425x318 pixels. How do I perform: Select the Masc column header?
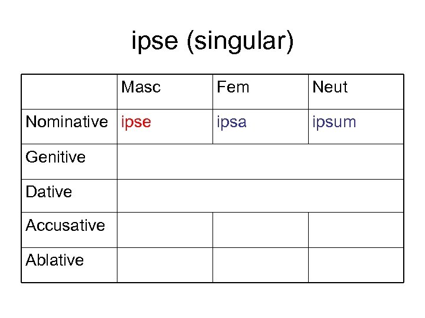click(x=141, y=88)
